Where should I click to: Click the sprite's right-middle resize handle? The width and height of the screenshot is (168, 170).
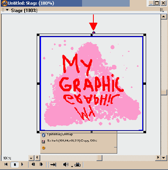(145, 84)
